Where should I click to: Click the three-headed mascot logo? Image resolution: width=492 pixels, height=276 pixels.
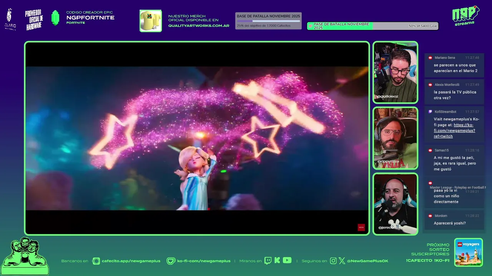[25, 256]
